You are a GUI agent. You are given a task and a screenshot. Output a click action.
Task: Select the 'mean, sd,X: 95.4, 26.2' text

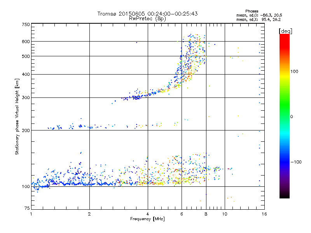click(259, 19)
